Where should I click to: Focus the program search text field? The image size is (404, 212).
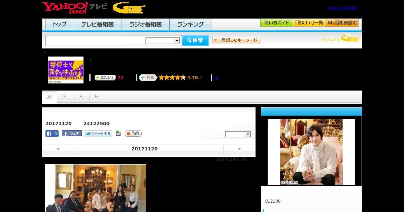point(96,40)
